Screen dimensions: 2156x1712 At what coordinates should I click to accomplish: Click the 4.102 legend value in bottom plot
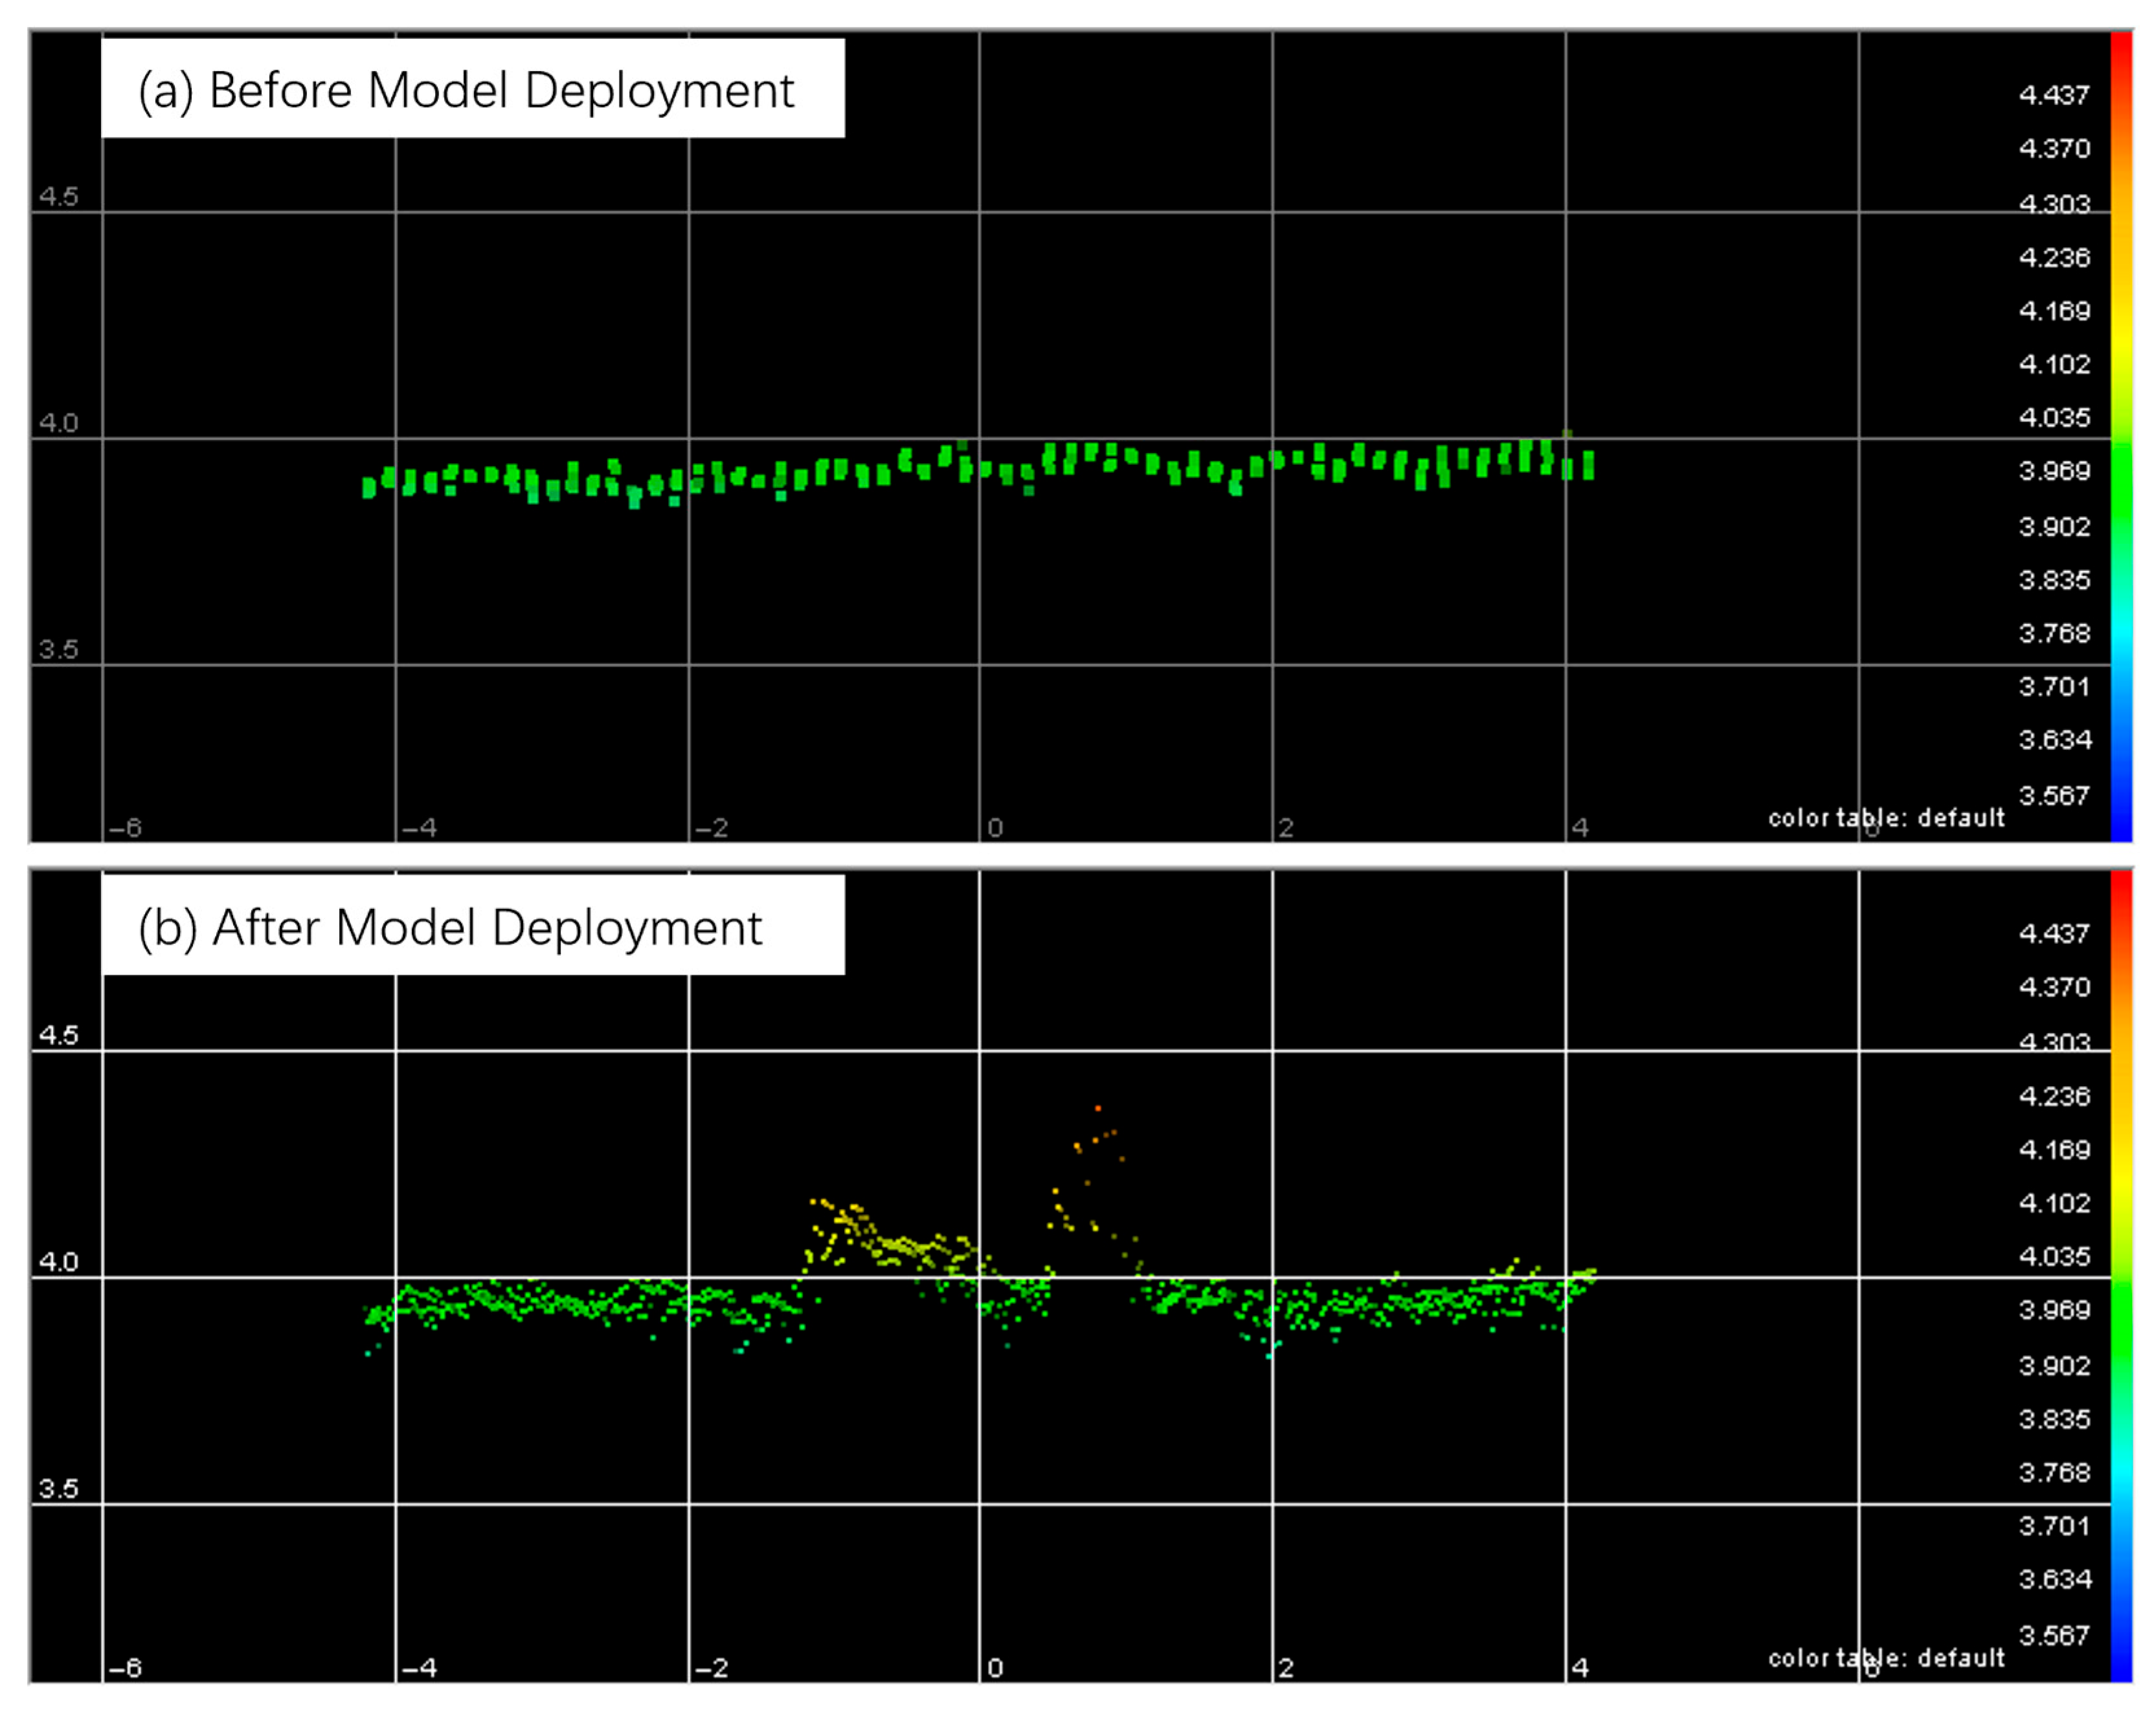point(2054,1203)
